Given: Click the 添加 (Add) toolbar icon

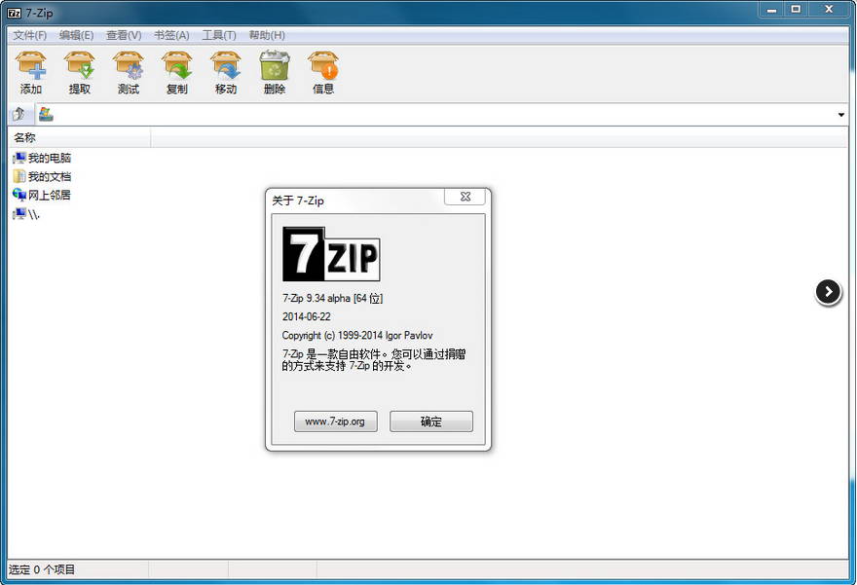Looking at the screenshot, I should click(x=30, y=70).
